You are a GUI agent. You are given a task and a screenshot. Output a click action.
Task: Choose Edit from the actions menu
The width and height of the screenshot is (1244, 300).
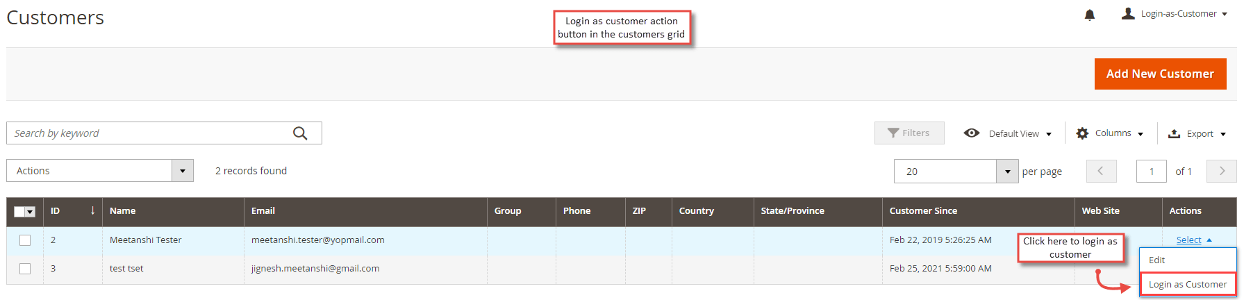pyautogui.click(x=1188, y=260)
